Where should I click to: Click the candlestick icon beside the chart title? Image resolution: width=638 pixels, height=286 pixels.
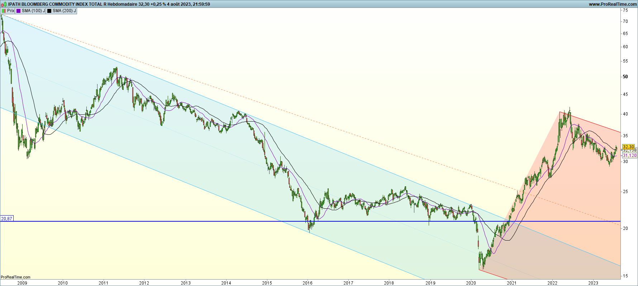coord(4,4)
